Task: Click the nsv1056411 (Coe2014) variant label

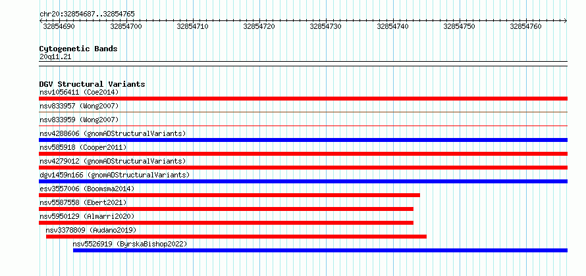Action: pos(79,92)
